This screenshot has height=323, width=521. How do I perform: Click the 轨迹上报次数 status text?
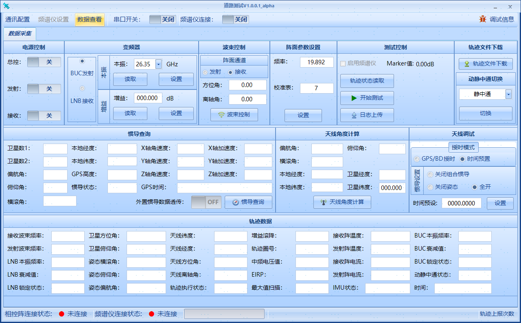point(497,314)
